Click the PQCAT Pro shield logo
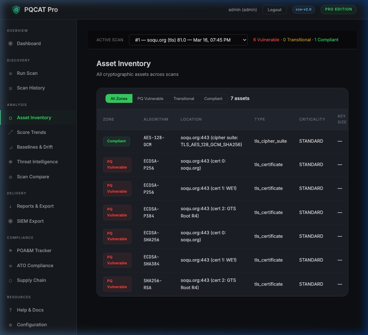Viewport: 368px width, 335px height. (16, 9)
